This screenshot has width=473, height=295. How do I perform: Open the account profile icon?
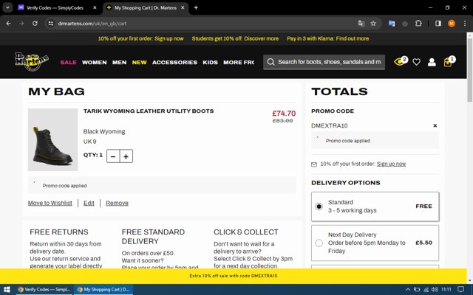[x=432, y=62]
